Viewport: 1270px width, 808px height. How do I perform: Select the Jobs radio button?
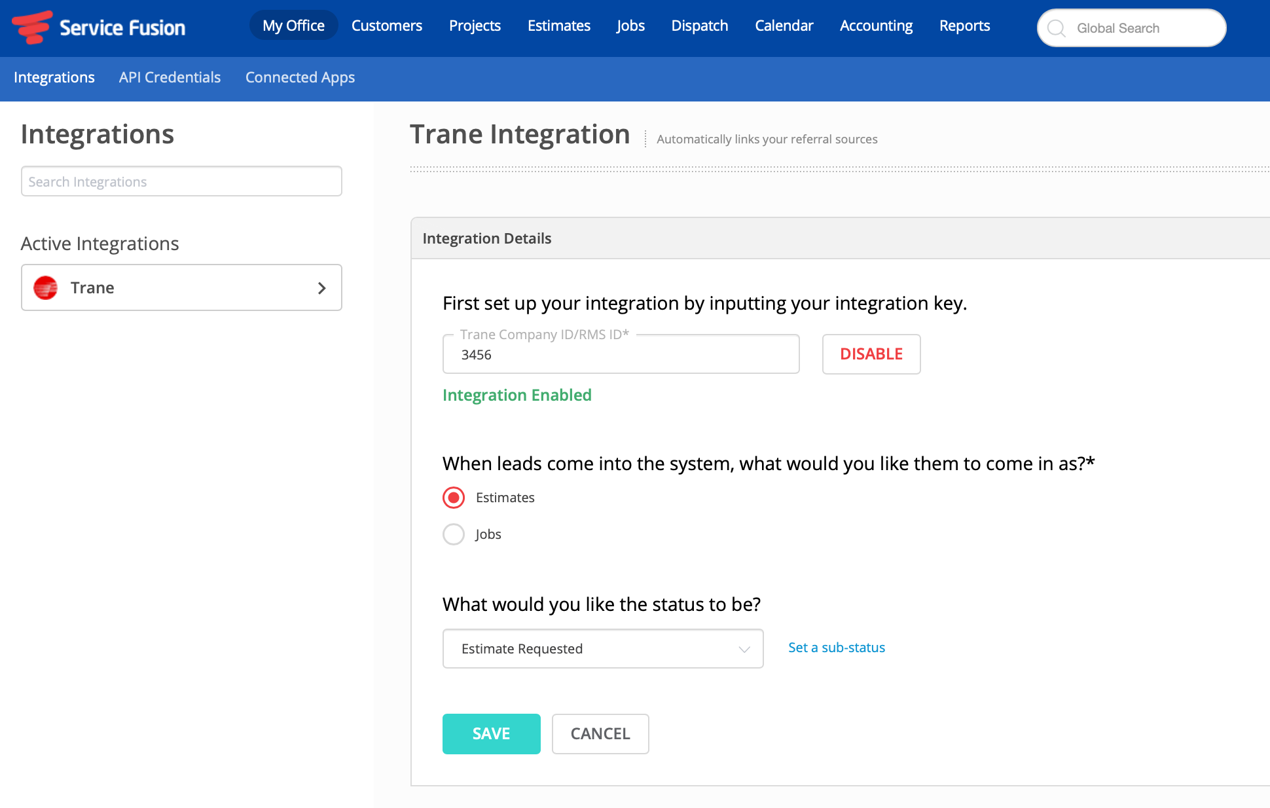click(454, 533)
